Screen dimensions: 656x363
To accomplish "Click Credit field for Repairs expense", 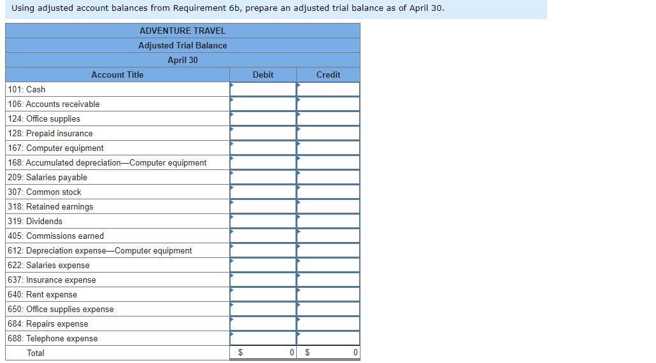I will click(x=329, y=324).
